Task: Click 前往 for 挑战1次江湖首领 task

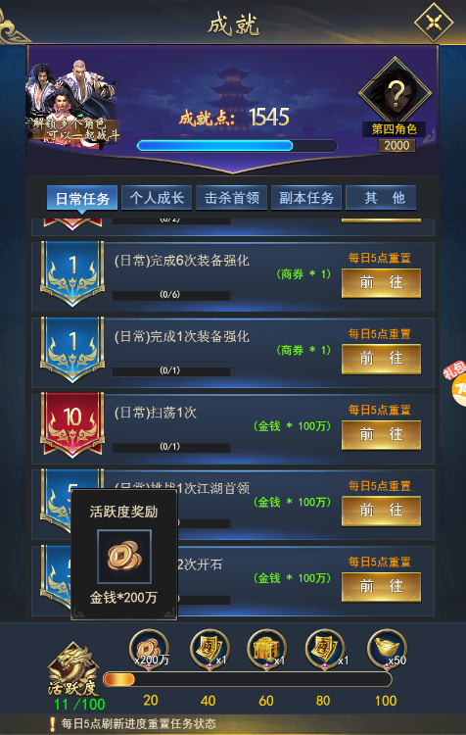Action: tap(381, 511)
